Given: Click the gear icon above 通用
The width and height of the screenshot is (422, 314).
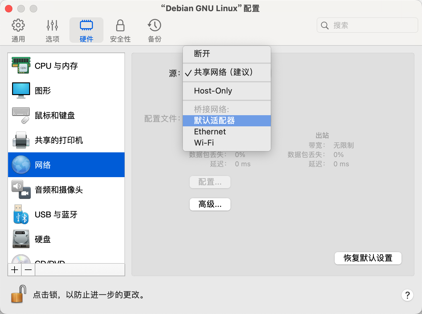Looking at the screenshot, I should (18, 25).
